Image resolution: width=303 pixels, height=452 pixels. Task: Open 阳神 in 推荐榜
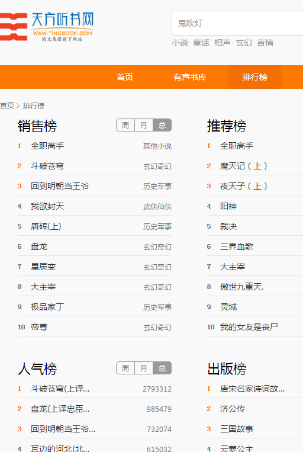point(228,206)
